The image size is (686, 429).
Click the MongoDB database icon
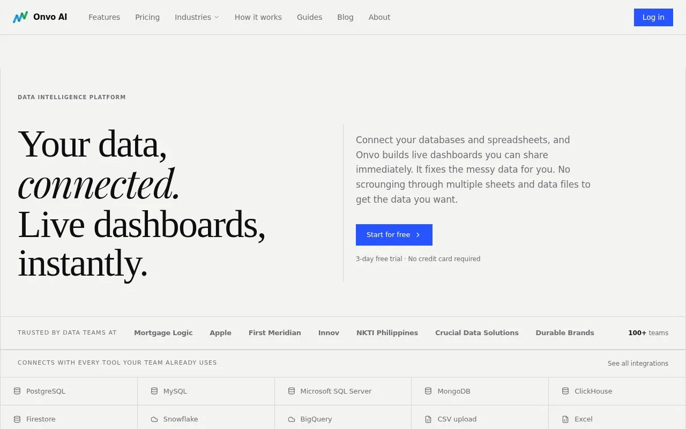[x=428, y=391]
